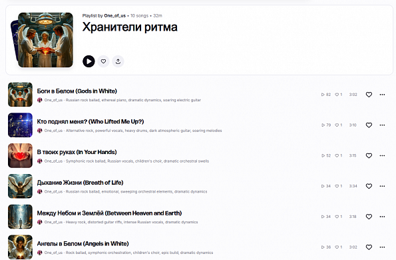Open song title В твоих руках (In Your Hands)

point(77,152)
